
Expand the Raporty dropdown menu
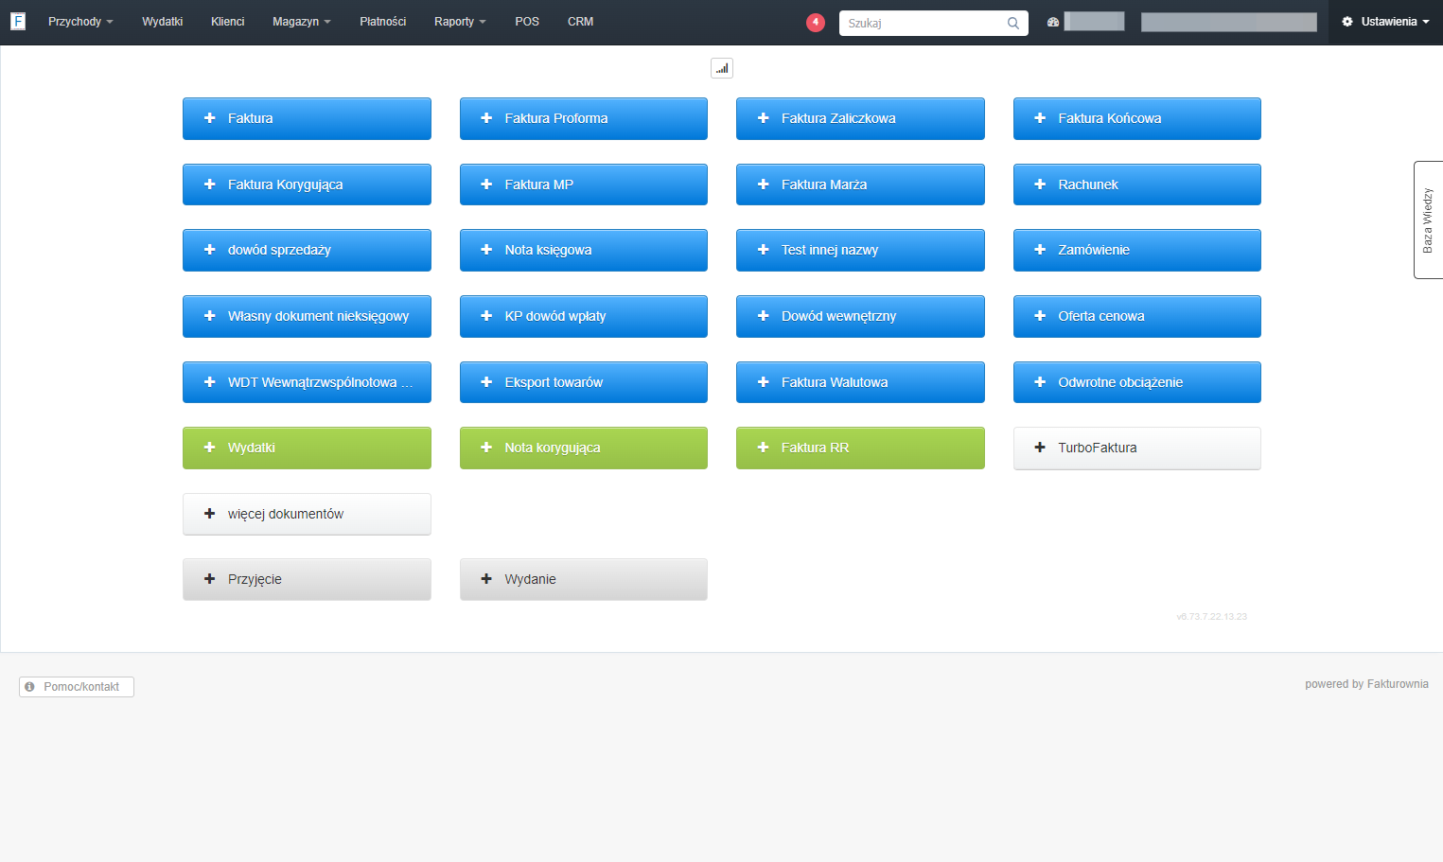pyautogui.click(x=460, y=22)
